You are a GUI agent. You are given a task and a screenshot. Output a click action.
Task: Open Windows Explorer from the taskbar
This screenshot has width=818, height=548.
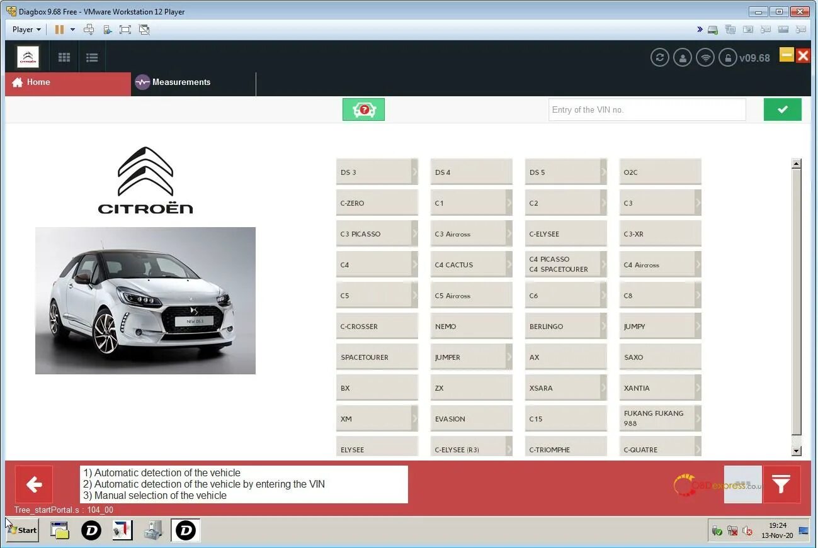(60, 530)
